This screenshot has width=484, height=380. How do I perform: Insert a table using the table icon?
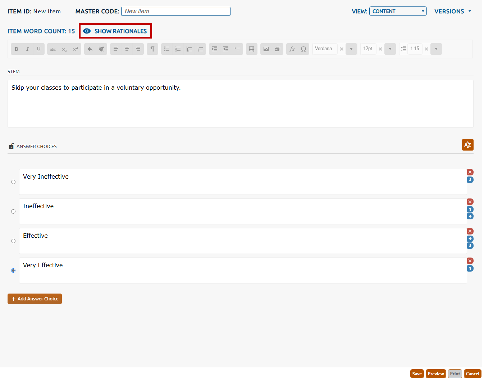252,49
